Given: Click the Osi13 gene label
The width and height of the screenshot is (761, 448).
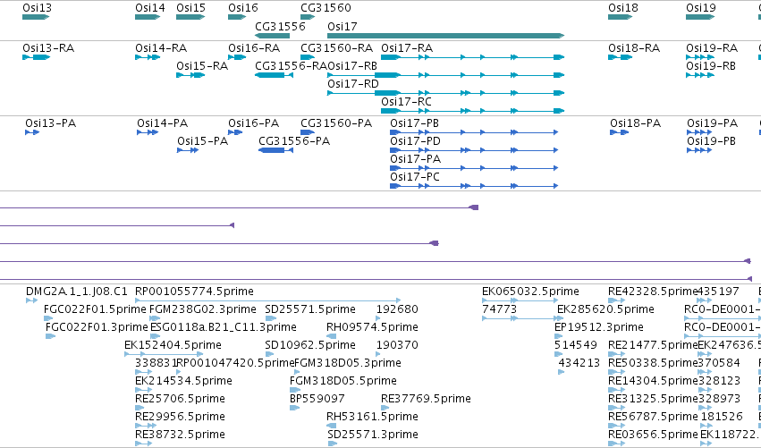Looking at the screenshot, I should (x=37, y=8).
